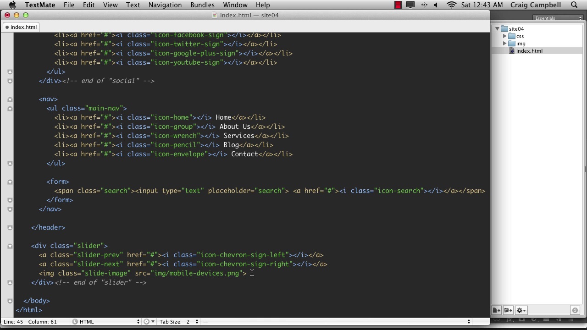Click the img/mobile-devices.png source text
This screenshot has height=330, width=587.
coord(197,273)
